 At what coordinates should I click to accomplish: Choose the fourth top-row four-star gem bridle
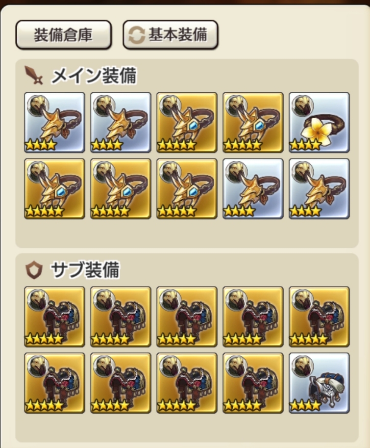[253, 122]
